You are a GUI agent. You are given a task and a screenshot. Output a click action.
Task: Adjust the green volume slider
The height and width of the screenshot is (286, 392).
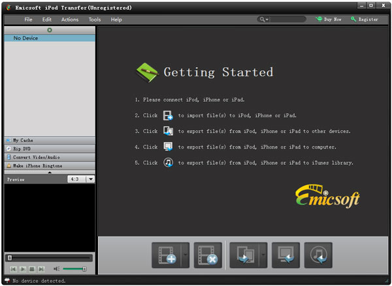(x=74, y=268)
